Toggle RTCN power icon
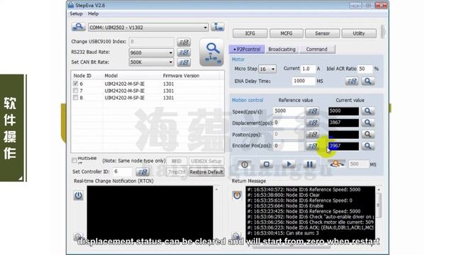 79,195
